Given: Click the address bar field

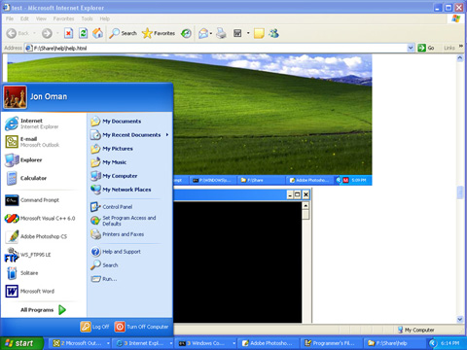Looking at the screenshot, I should click(216, 48).
